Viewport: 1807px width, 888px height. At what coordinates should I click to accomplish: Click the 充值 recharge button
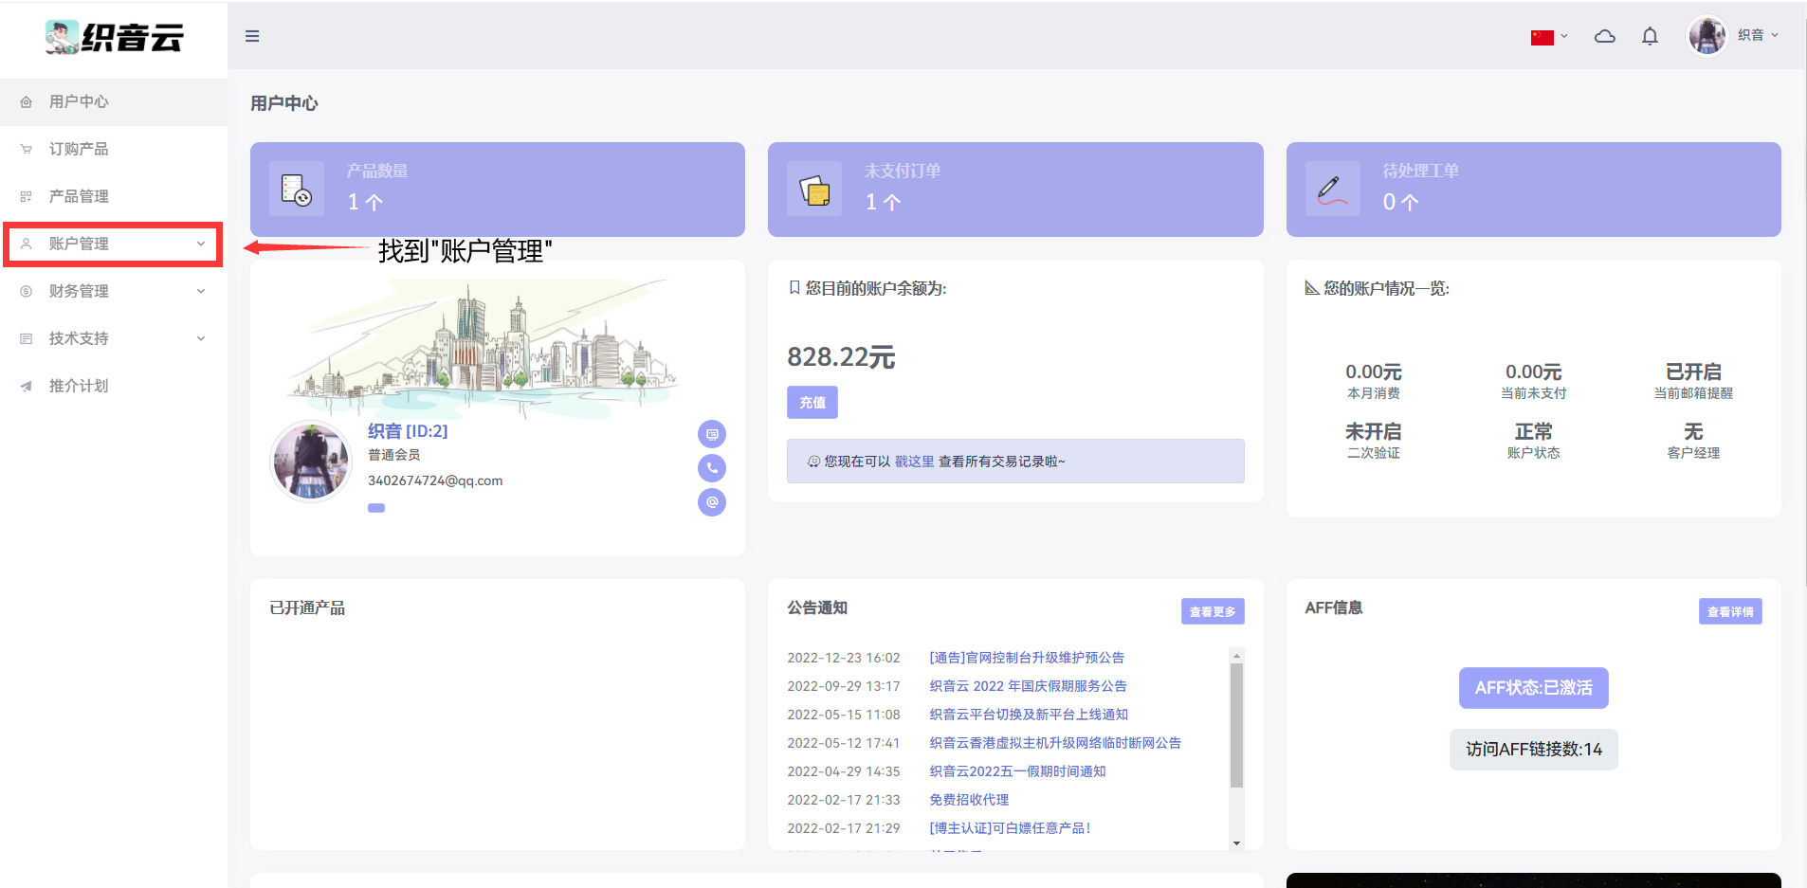click(812, 403)
